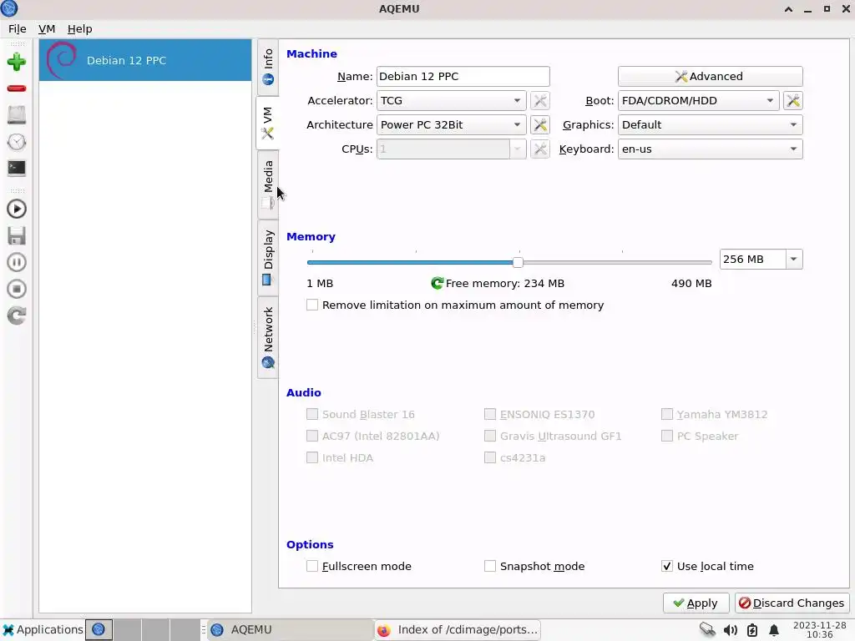
Task: Expand Boot FDA/CDROM/HDD dropdown
Action: coord(699,101)
